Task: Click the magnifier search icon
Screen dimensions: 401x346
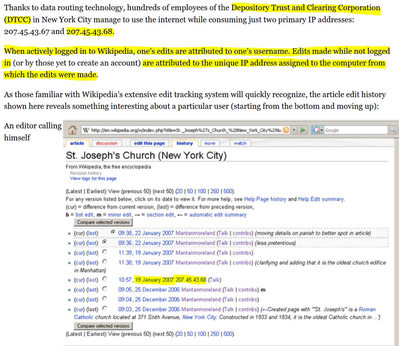Action: tap(393, 130)
